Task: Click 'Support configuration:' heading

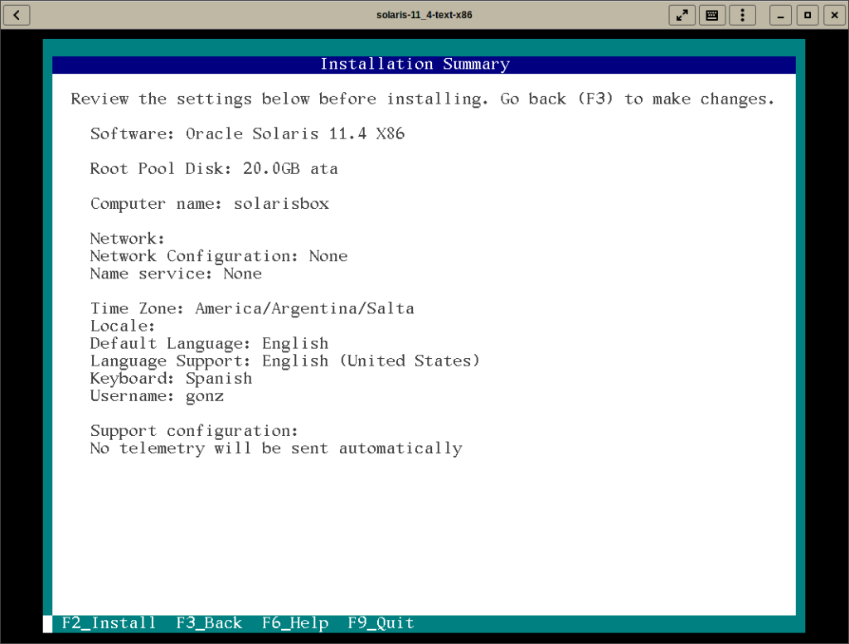Action: [x=194, y=431]
